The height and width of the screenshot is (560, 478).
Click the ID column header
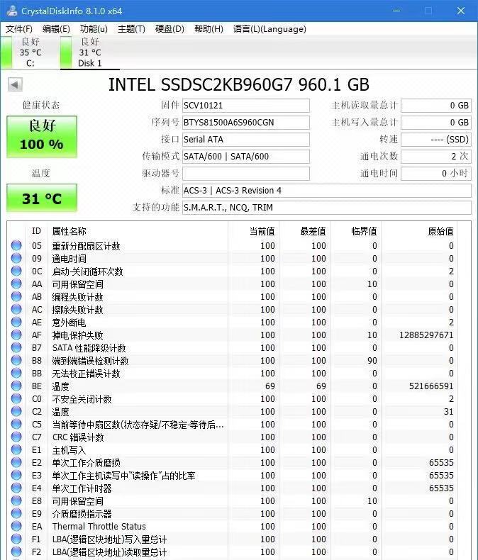(36, 231)
